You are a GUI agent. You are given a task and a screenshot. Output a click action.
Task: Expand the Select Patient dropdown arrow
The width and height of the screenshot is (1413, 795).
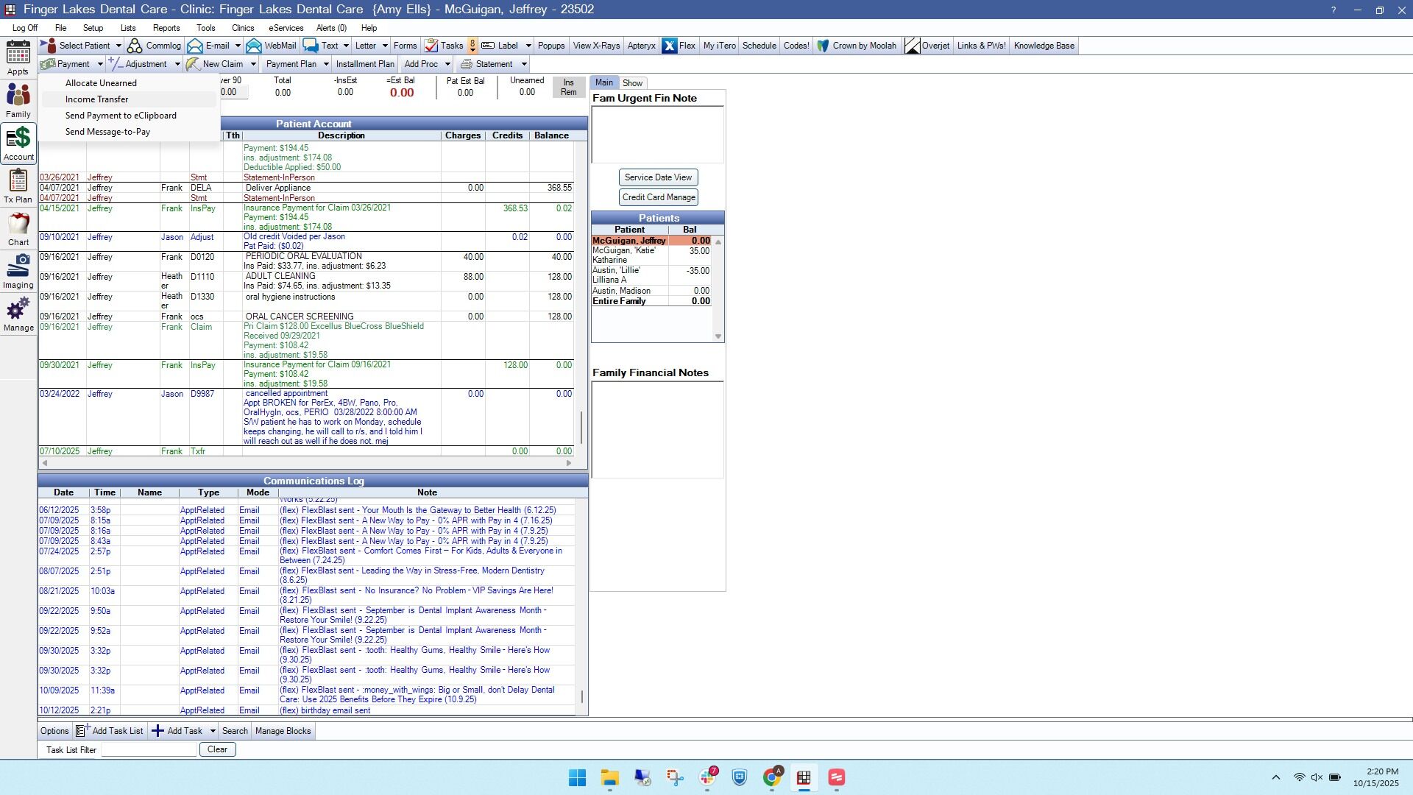click(x=118, y=46)
